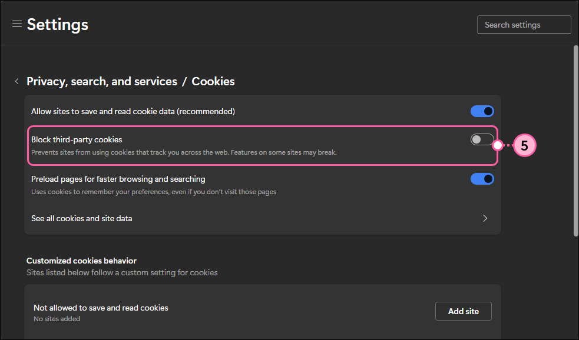Select the Cookies breadcrumb label

(x=213, y=81)
